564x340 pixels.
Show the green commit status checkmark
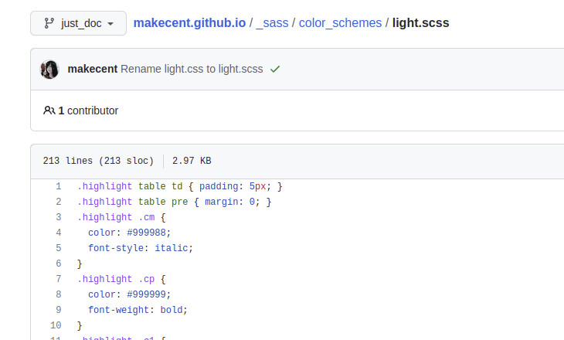[x=275, y=69]
